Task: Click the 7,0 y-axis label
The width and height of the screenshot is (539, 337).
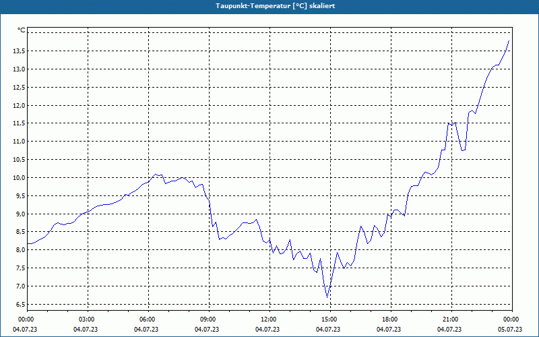Action: tap(20, 286)
